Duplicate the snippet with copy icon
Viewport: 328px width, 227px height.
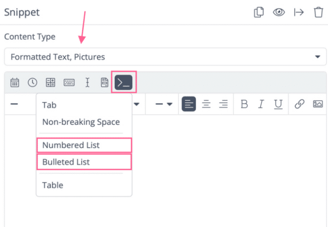pyautogui.click(x=259, y=12)
